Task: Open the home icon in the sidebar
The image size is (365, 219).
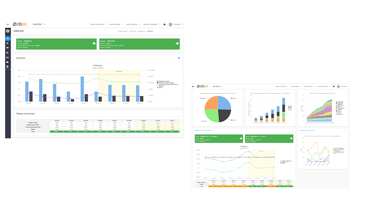Action: (8, 43)
